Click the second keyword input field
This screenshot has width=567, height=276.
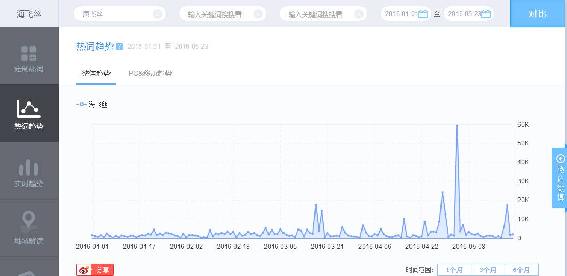click(214, 14)
